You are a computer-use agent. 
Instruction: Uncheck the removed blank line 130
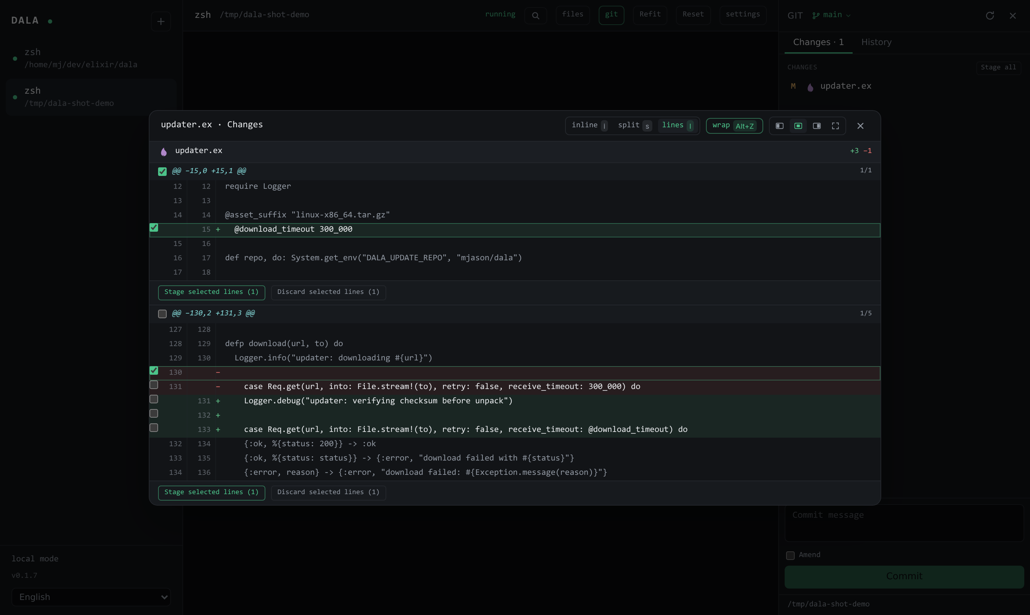pos(154,370)
